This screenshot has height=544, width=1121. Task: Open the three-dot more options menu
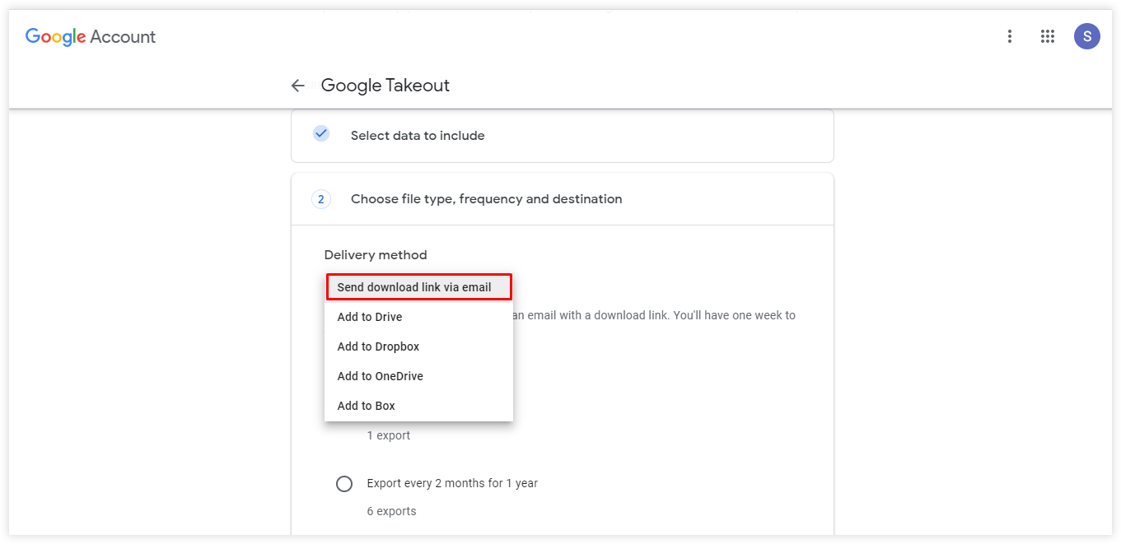[x=1009, y=36]
